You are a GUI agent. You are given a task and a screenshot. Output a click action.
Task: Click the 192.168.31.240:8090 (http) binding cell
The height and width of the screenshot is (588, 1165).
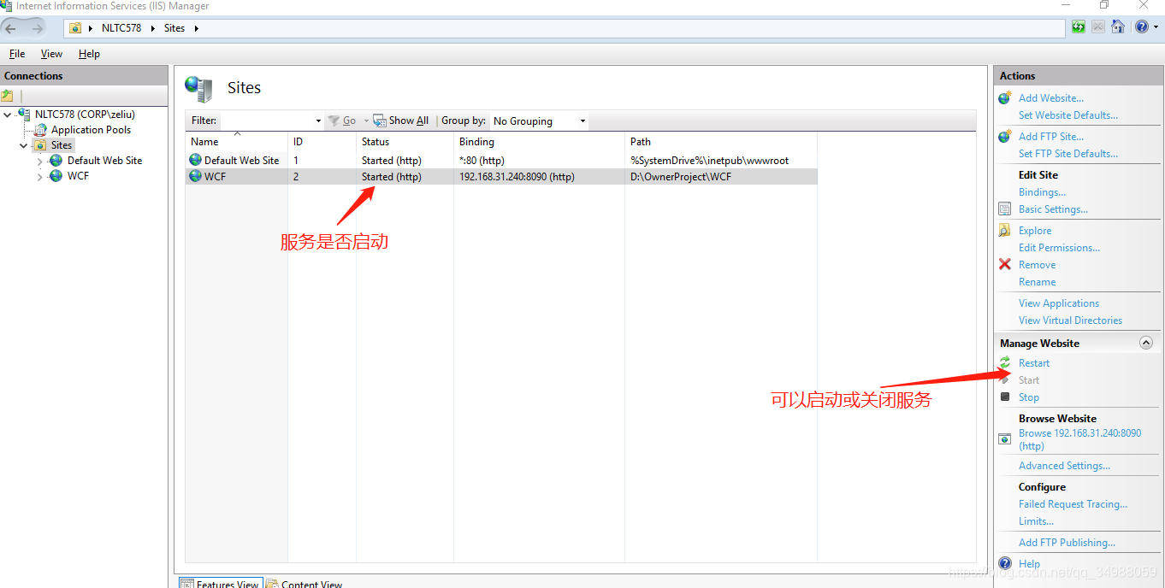[517, 177]
